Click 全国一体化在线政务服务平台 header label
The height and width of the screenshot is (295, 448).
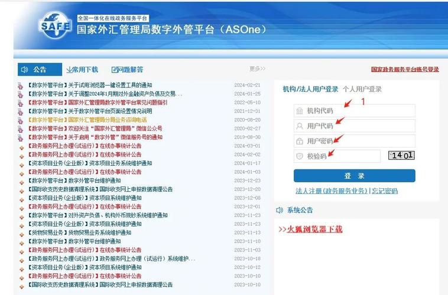tap(112, 18)
